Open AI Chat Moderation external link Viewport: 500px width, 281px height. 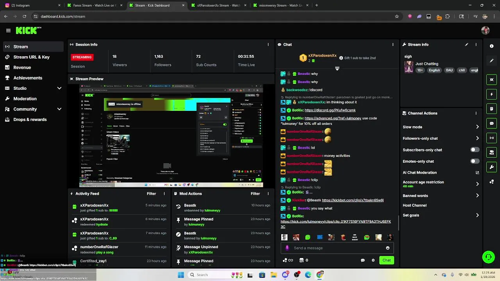477,173
